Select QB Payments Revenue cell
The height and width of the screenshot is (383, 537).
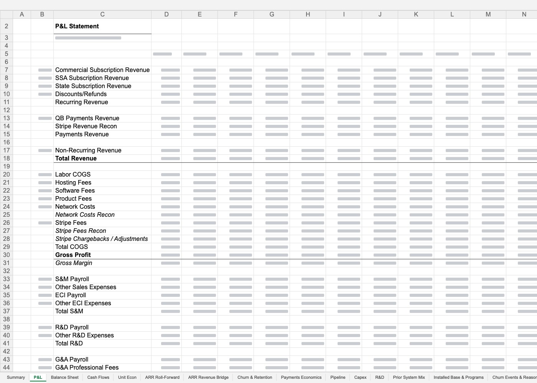[x=102, y=118]
